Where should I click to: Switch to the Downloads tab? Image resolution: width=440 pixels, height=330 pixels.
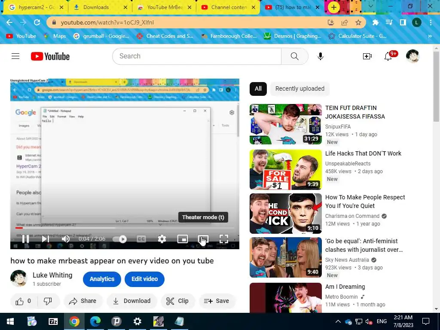pyautogui.click(x=100, y=7)
